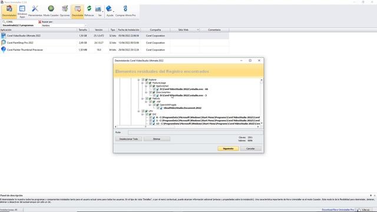Viewport: 377px width, 212px height.
Task: Click the Eliminar button
Action: (157, 139)
